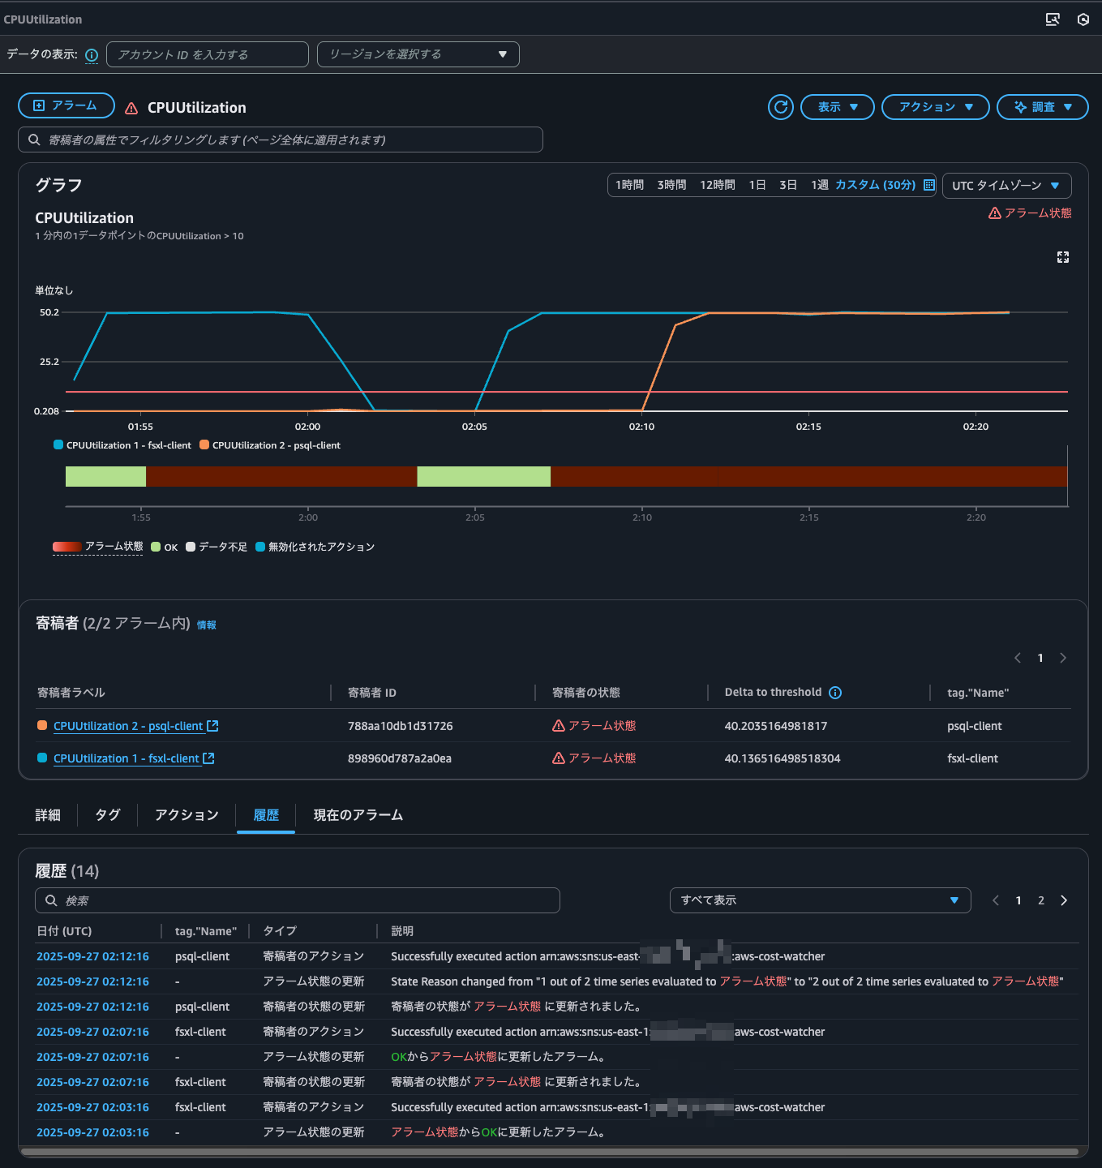This screenshot has height=1168, width=1102.
Task: Open the アクション dropdown button
Action: pos(936,107)
